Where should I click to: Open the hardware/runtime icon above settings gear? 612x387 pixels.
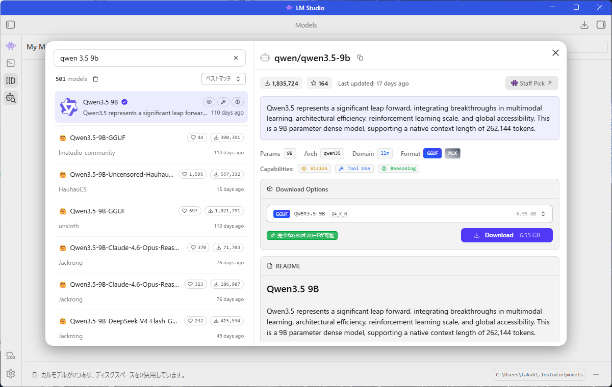point(11,356)
